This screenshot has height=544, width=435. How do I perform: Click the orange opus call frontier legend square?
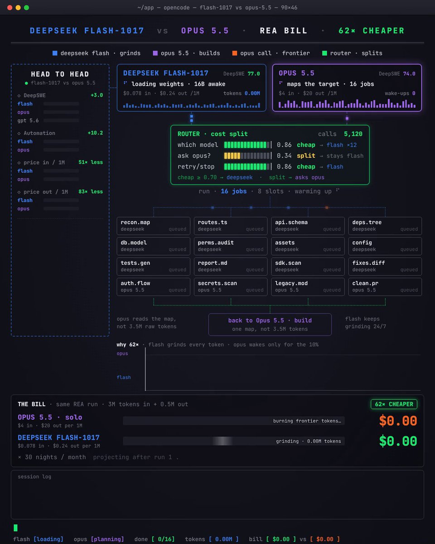[x=235, y=53]
